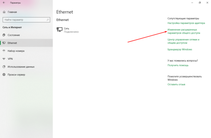Go to Набор номера section
The height and width of the screenshot is (138, 211).
(26, 51)
